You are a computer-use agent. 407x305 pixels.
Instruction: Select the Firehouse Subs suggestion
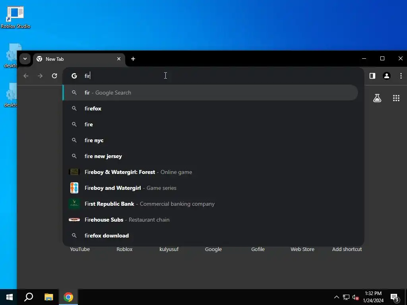pos(211,220)
